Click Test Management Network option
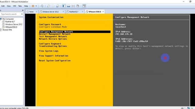The height and width of the screenshot is (109, 195). point(53,37)
